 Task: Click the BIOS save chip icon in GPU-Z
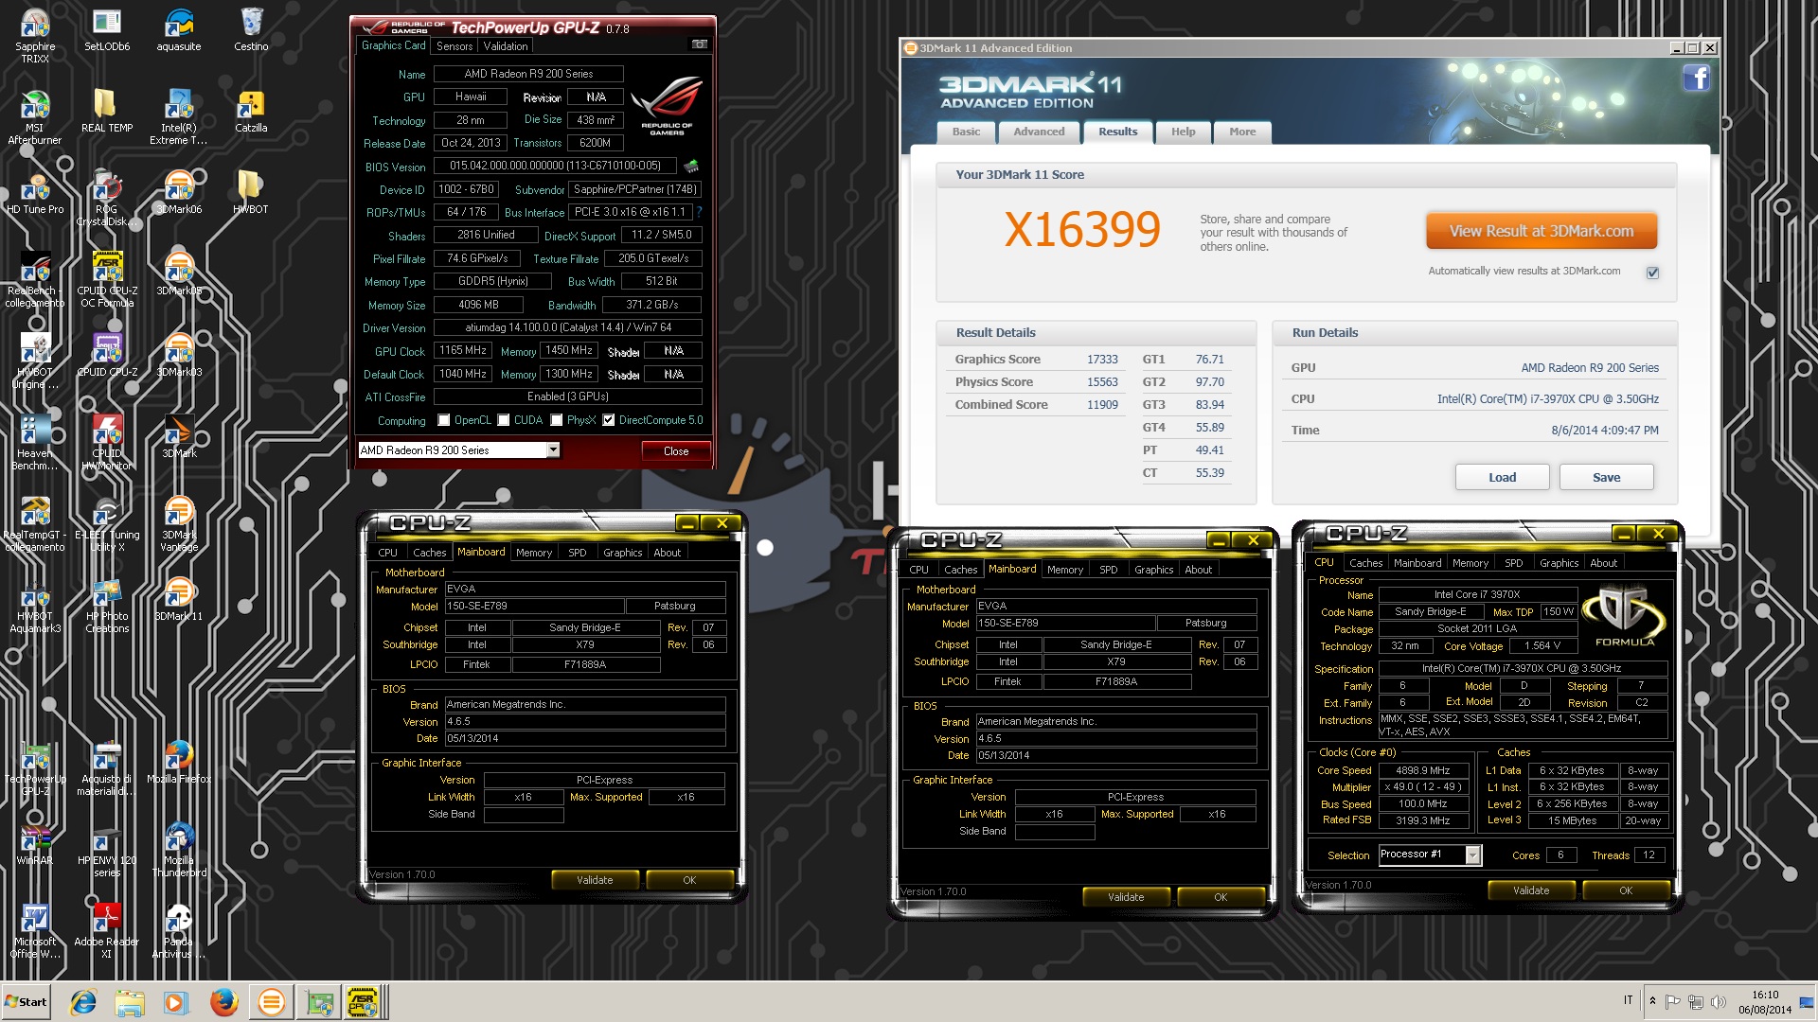(692, 167)
